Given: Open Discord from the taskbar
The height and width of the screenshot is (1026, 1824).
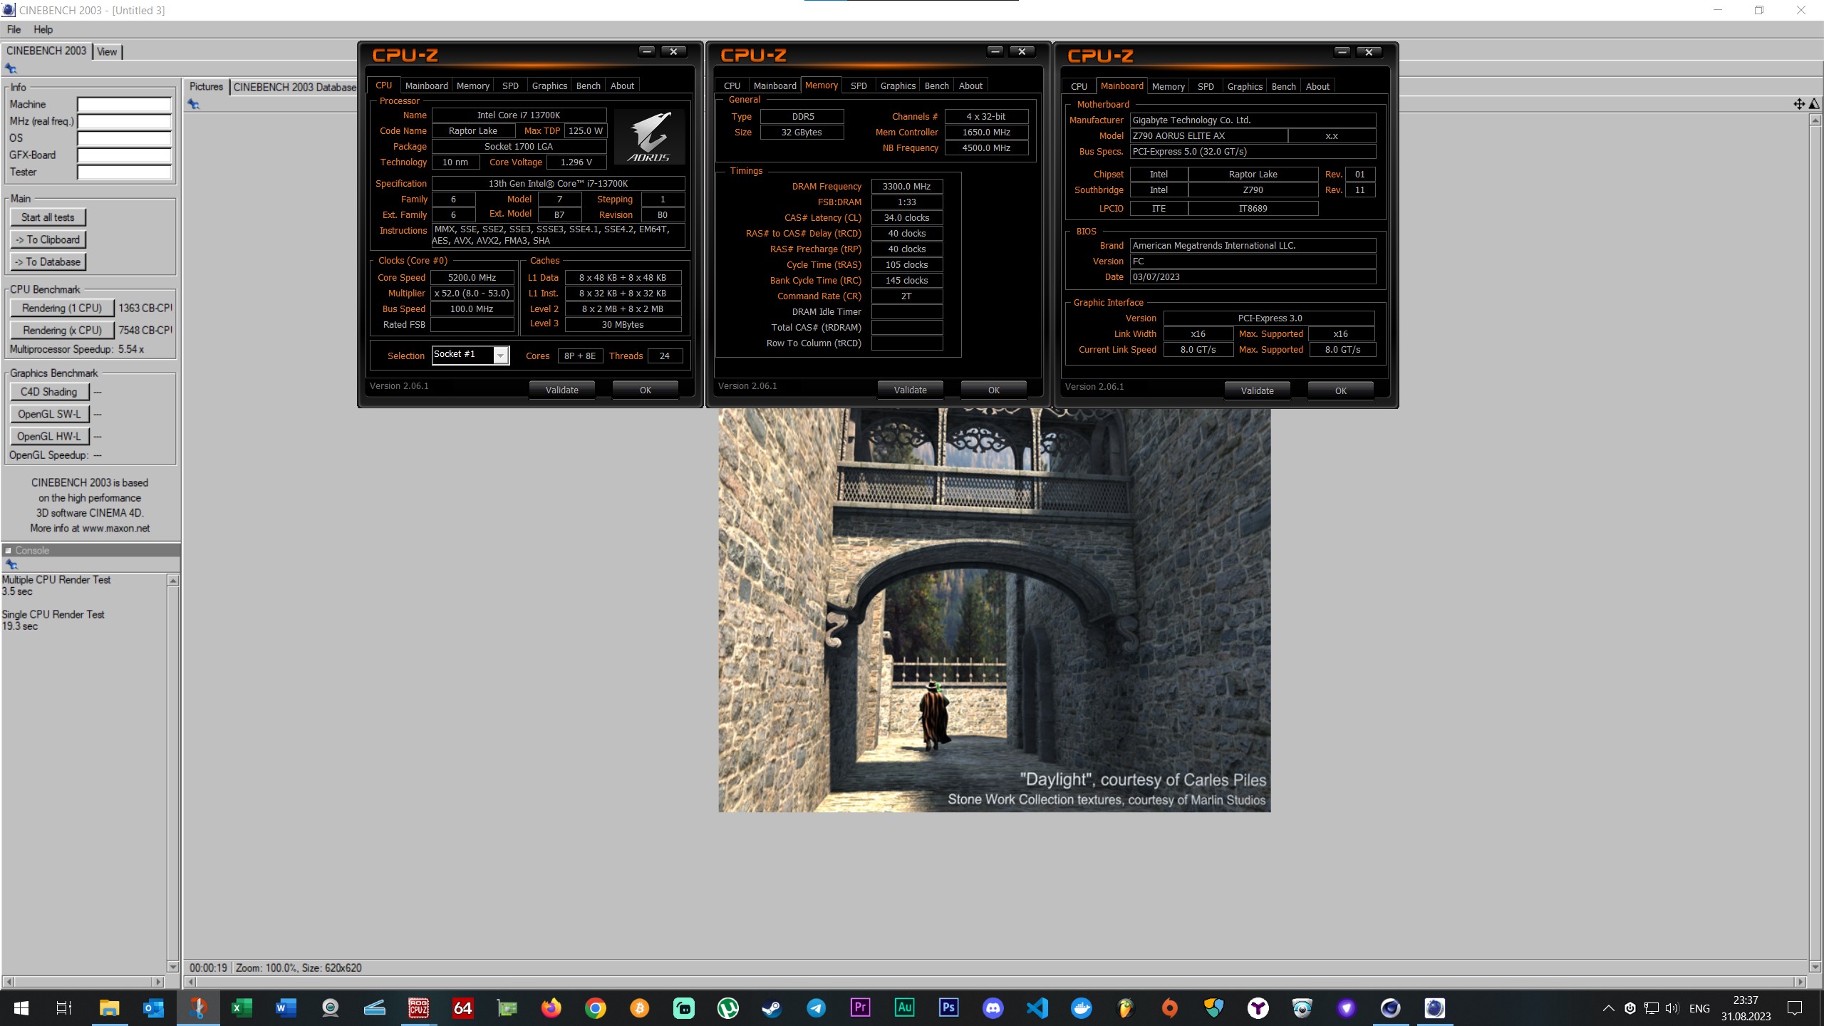Looking at the screenshot, I should click(x=993, y=1007).
